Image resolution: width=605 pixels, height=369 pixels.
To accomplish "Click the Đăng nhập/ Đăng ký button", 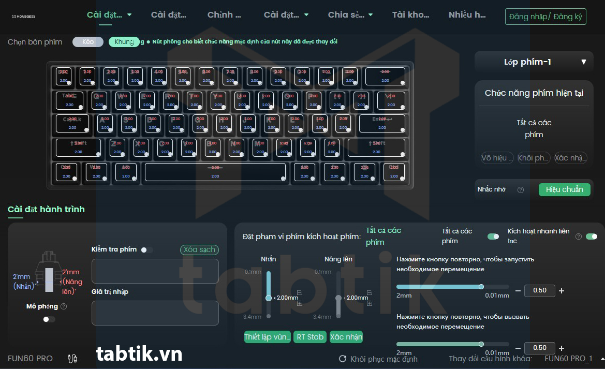I will [x=545, y=17].
